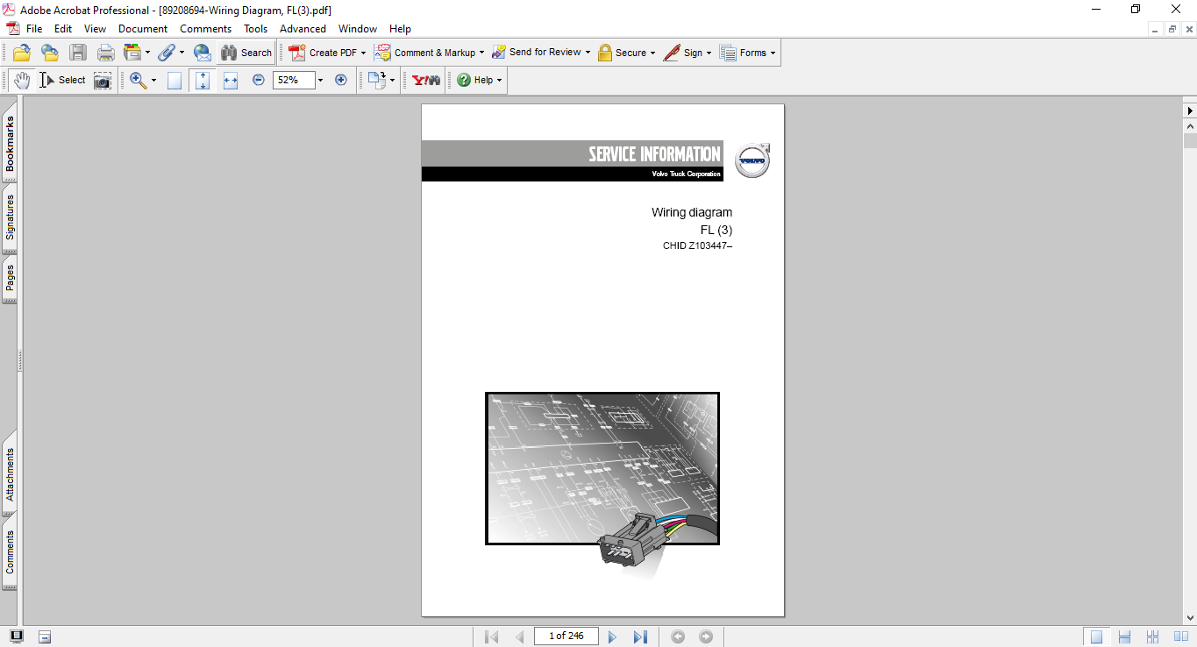Go to the last page icon
This screenshot has width=1197, height=647.
[640, 636]
